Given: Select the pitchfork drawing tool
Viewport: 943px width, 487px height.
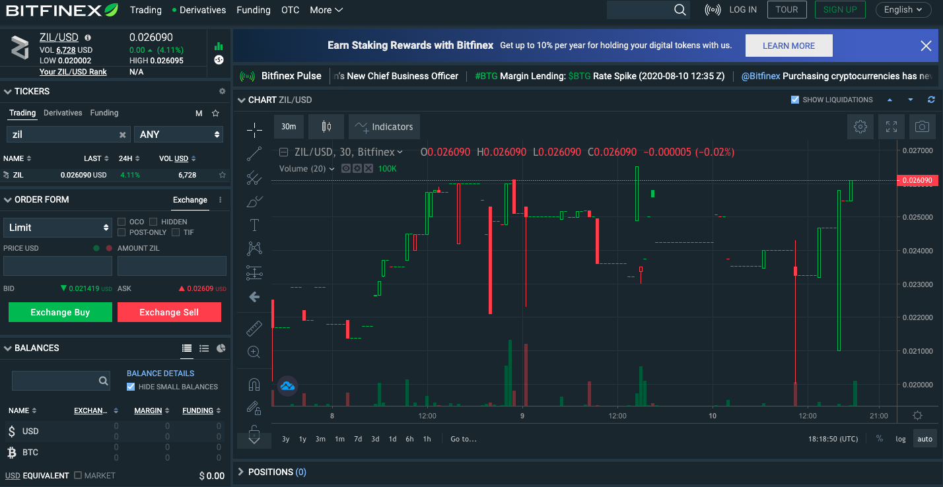Looking at the screenshot, I should tap(254, 178).
